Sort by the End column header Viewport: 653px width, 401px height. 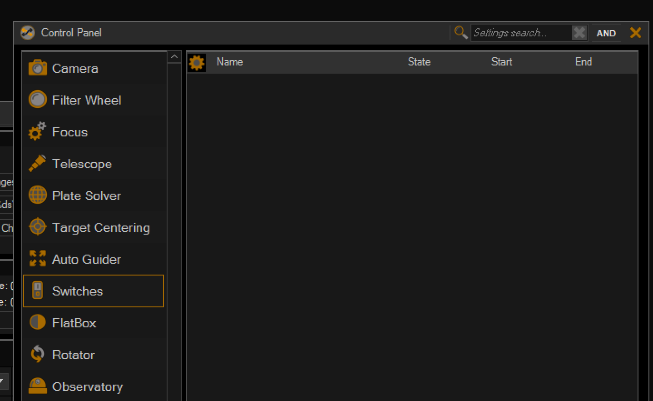tap(584, 62)
